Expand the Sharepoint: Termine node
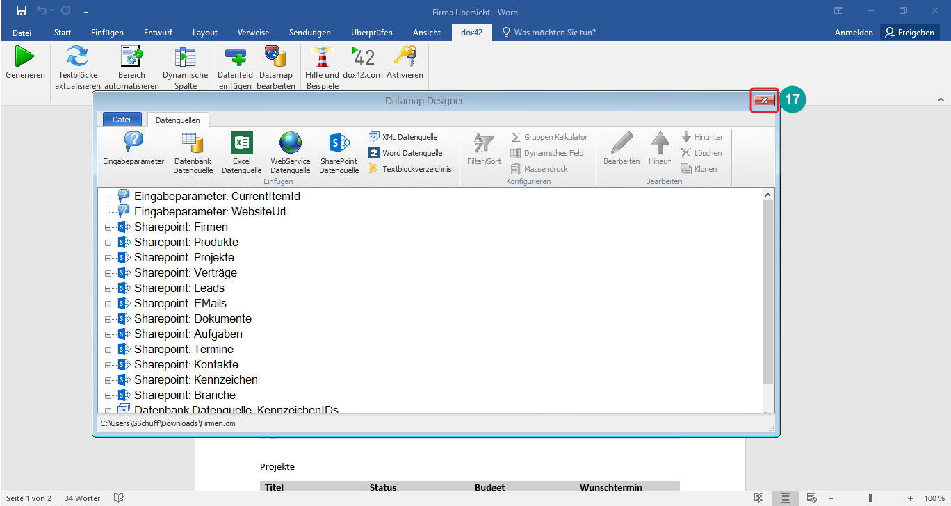 click(108, 350)
